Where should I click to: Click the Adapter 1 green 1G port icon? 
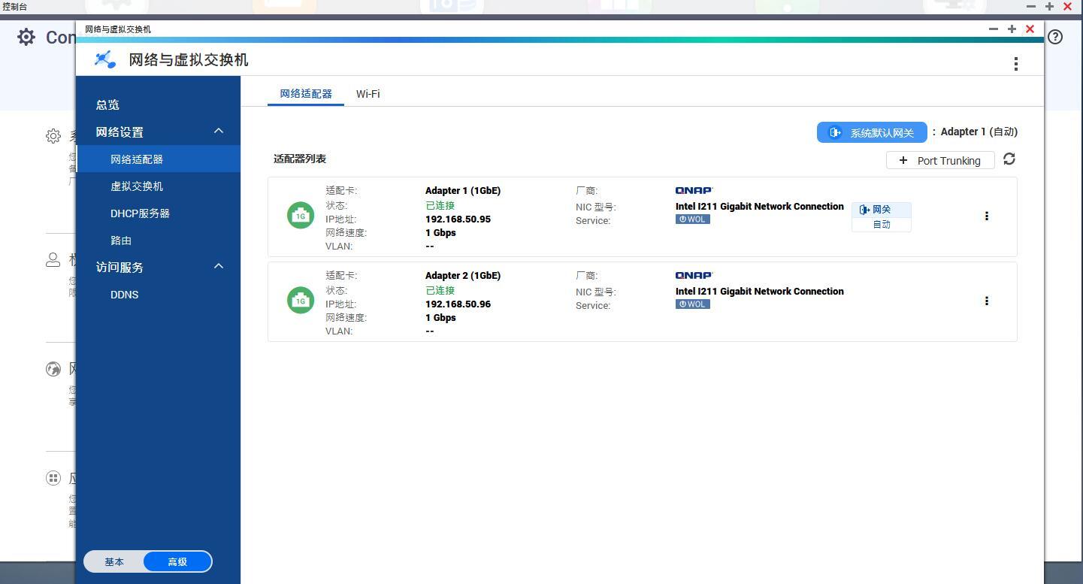coord(301,216)
